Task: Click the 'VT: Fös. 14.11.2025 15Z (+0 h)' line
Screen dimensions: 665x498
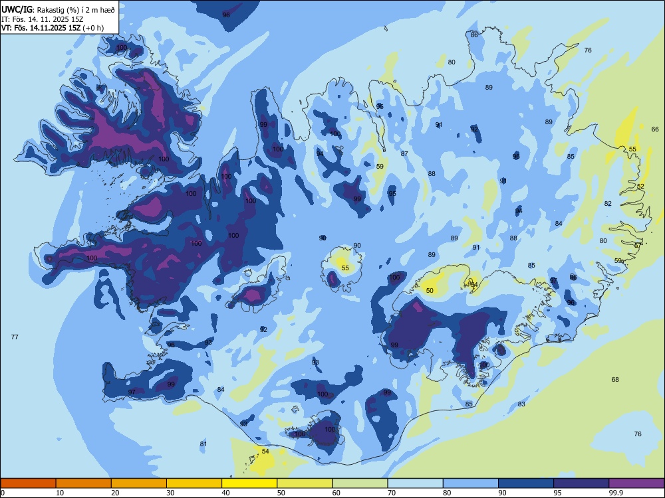Action: point(52,28)
